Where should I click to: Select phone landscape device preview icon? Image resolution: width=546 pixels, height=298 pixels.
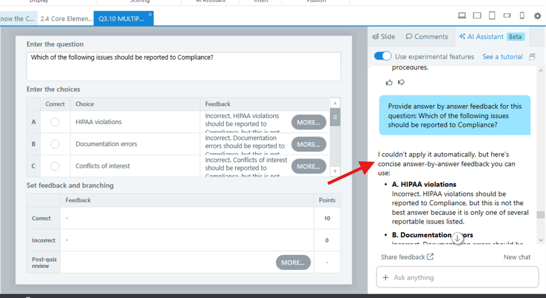point(507,16)
